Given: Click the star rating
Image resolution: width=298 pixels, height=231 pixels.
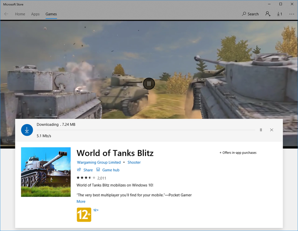Looking at the screenshot, I should (x=86, y=178).
